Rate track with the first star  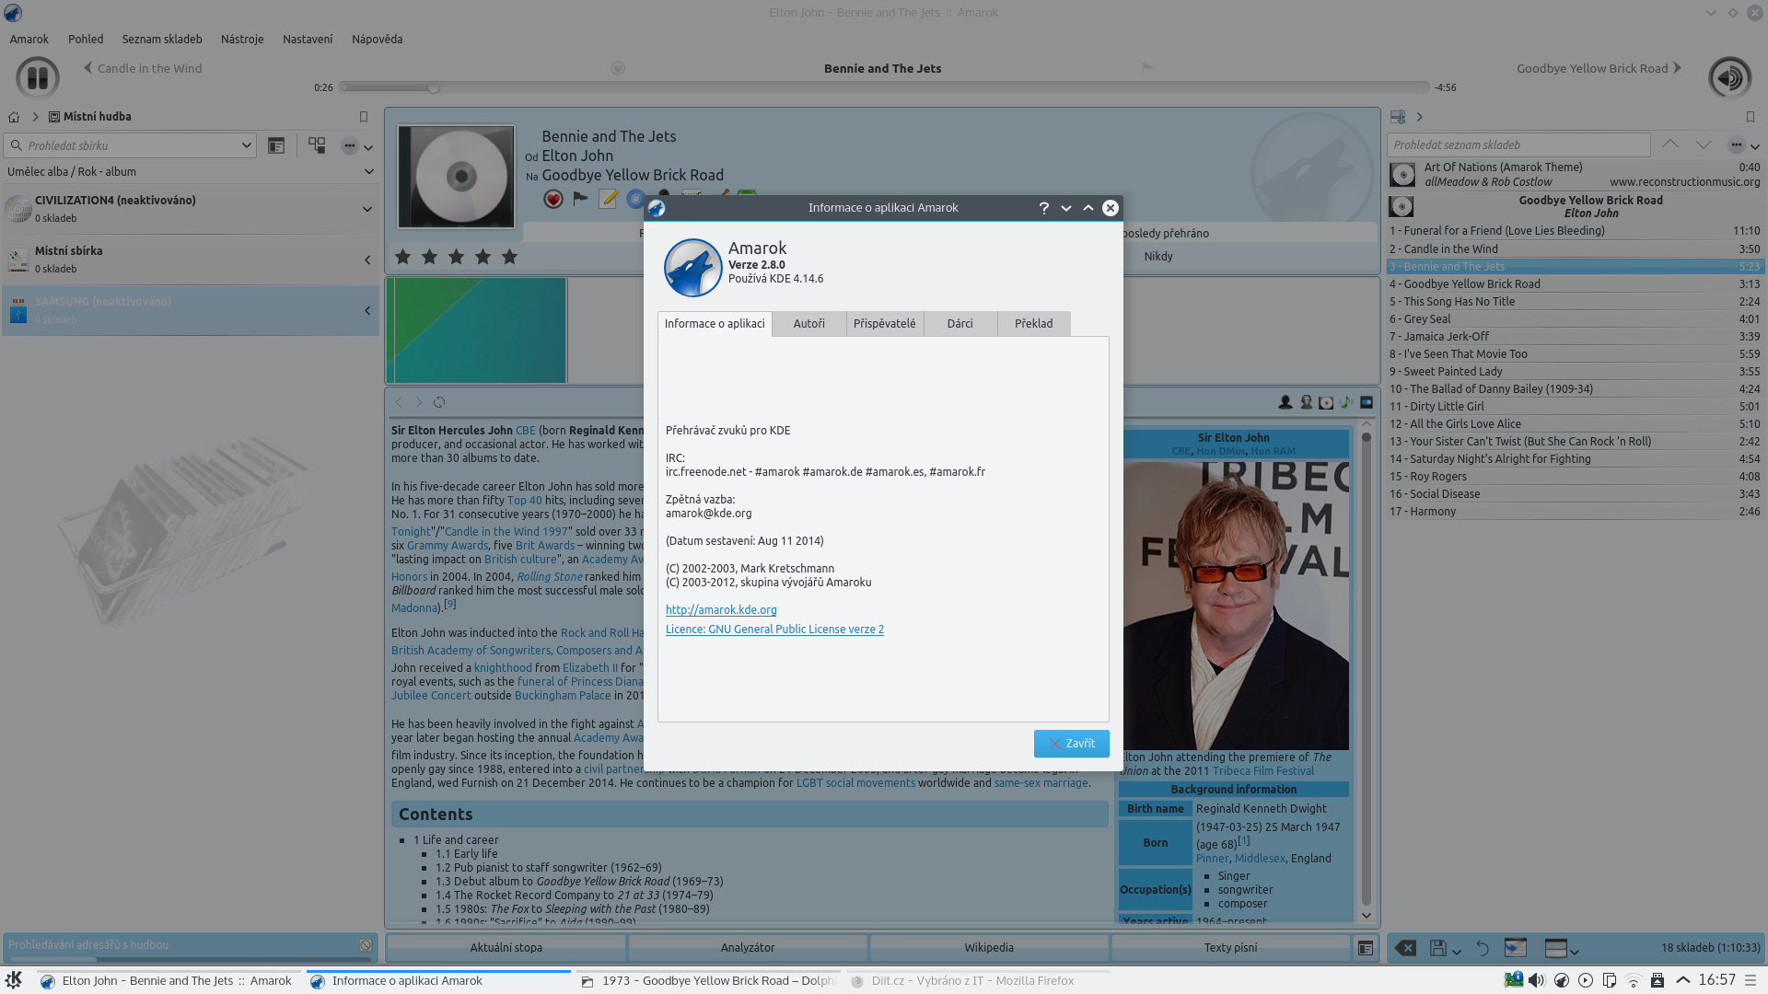click(x=402, y=257)
